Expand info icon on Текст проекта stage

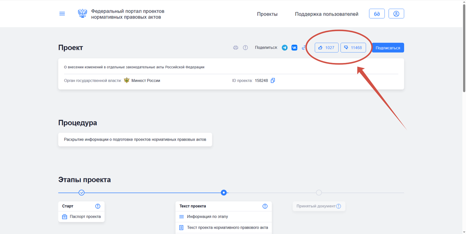tap(265, 206)
